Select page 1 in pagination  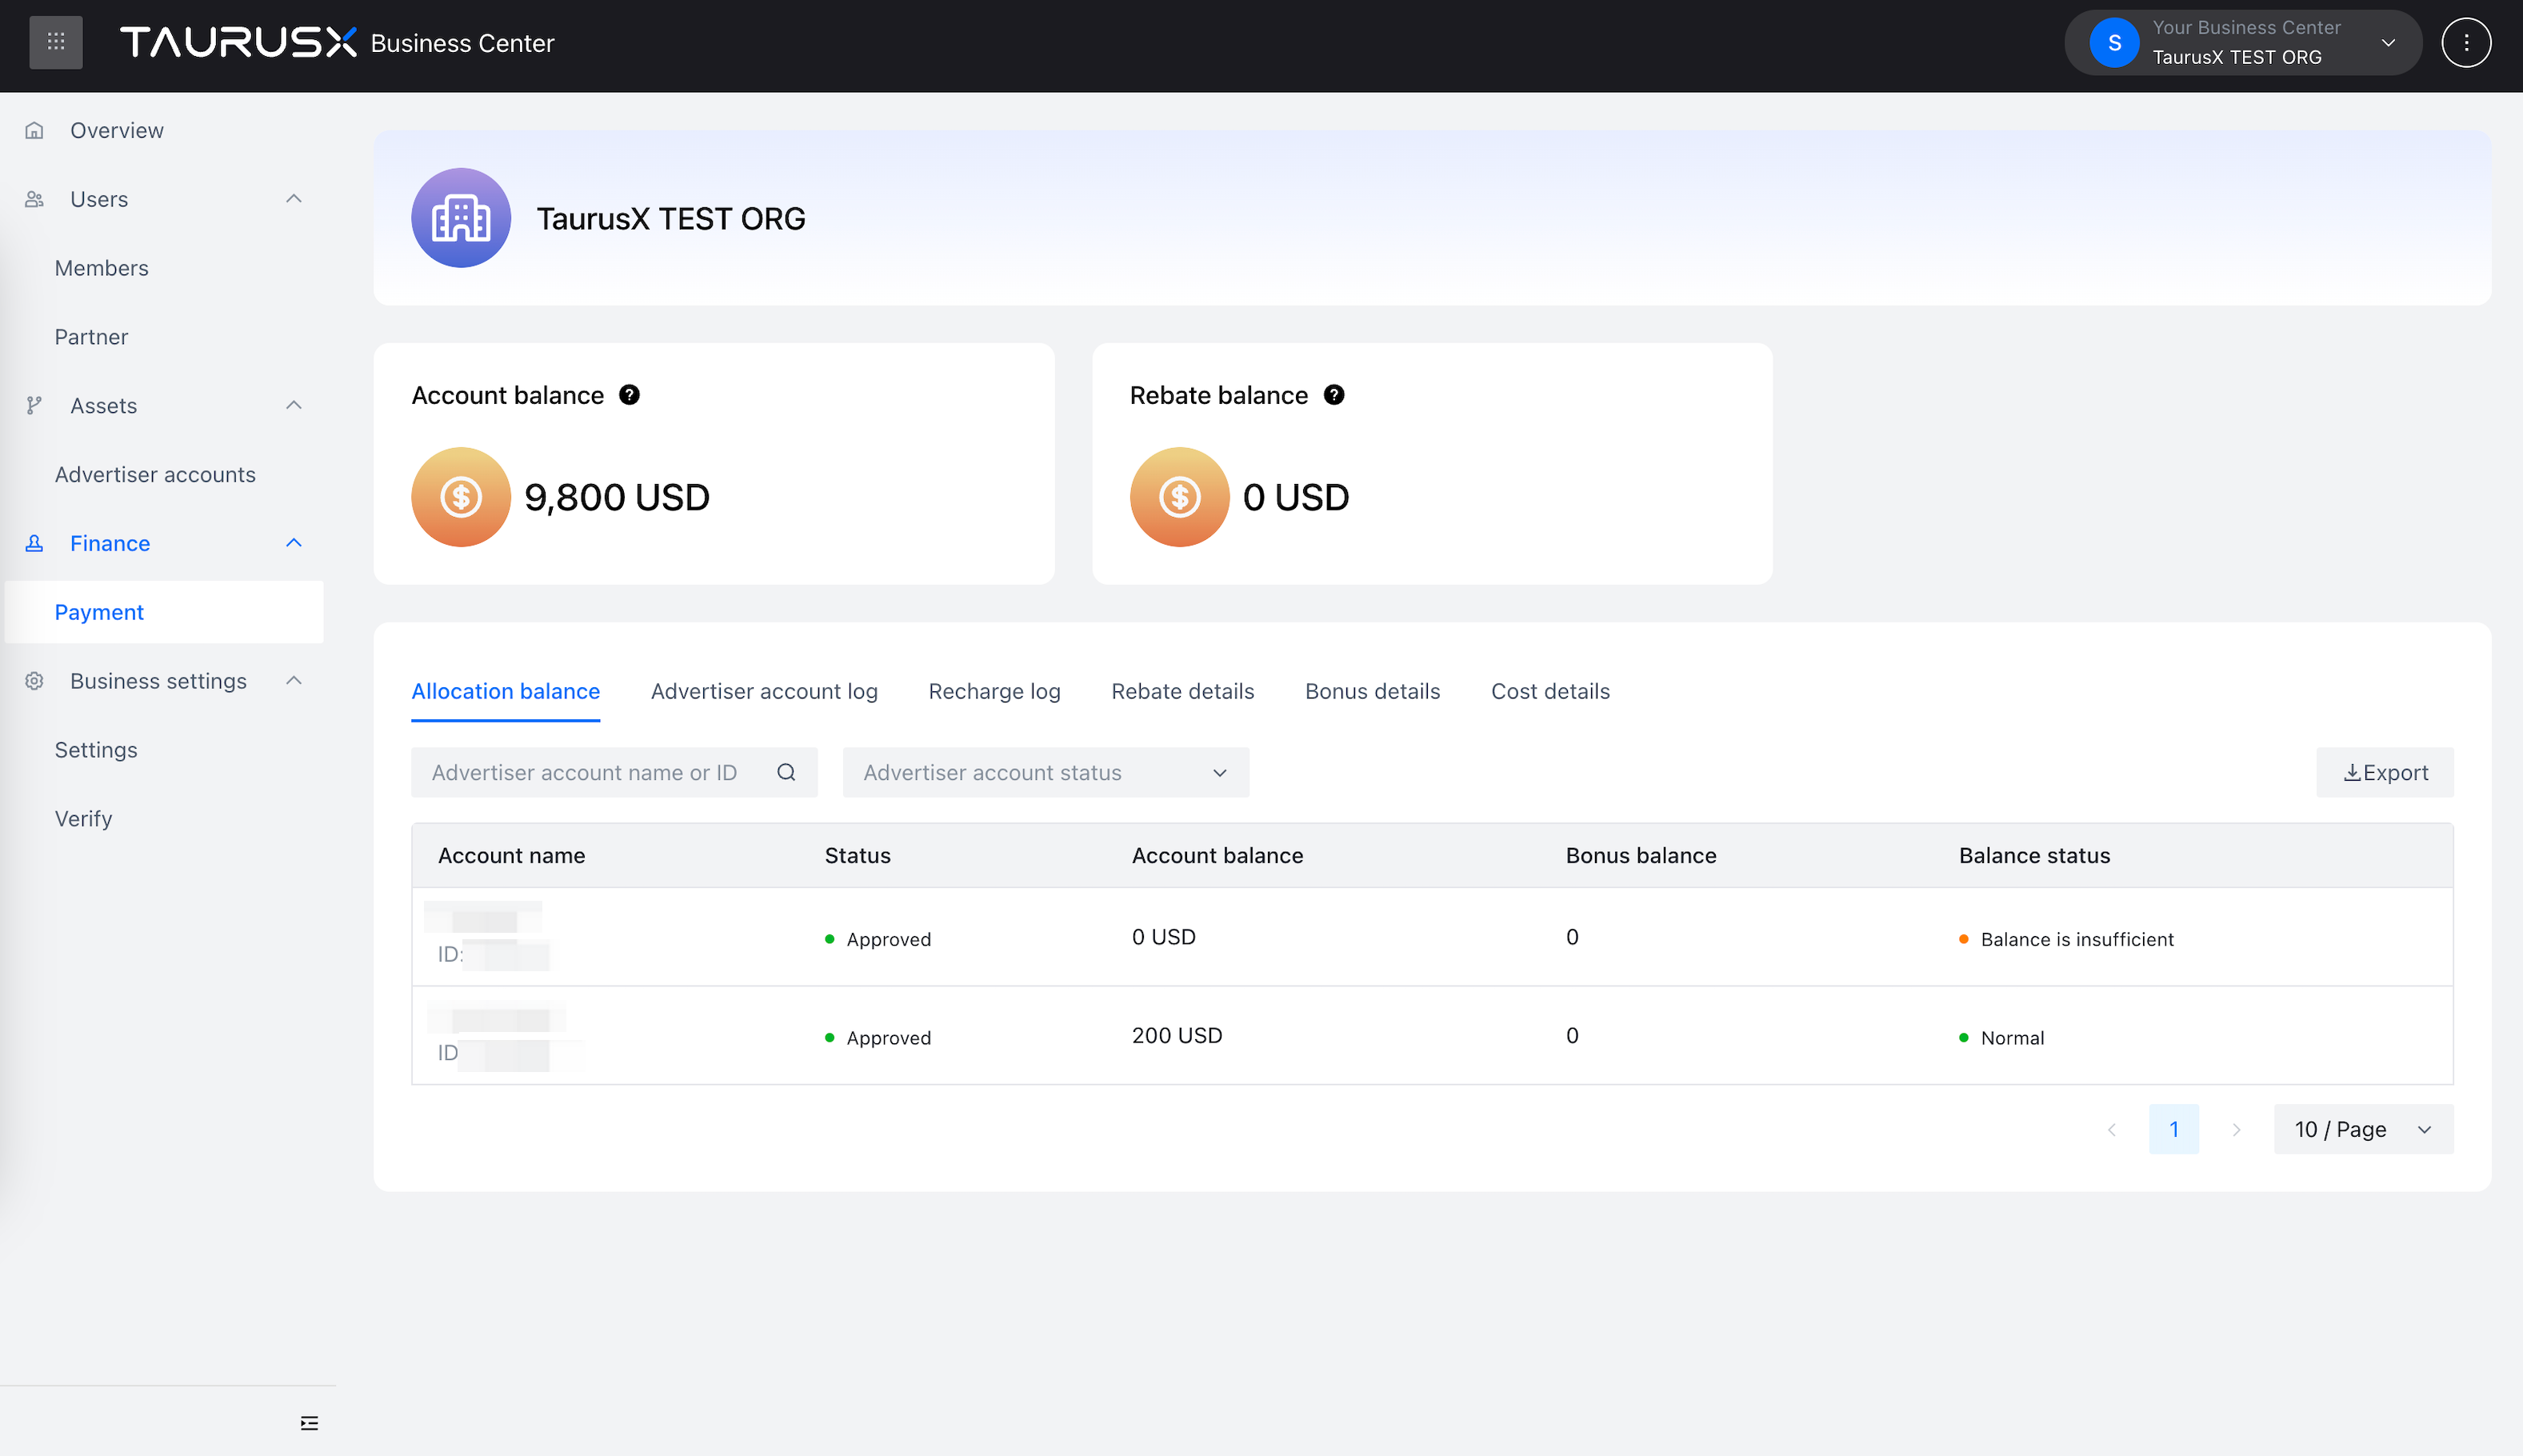click(x=2174, y=1129)
